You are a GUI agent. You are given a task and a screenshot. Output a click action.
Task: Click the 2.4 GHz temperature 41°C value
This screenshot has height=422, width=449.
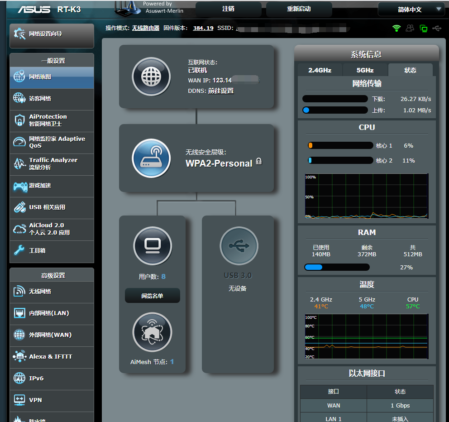[x=321, y=306]
